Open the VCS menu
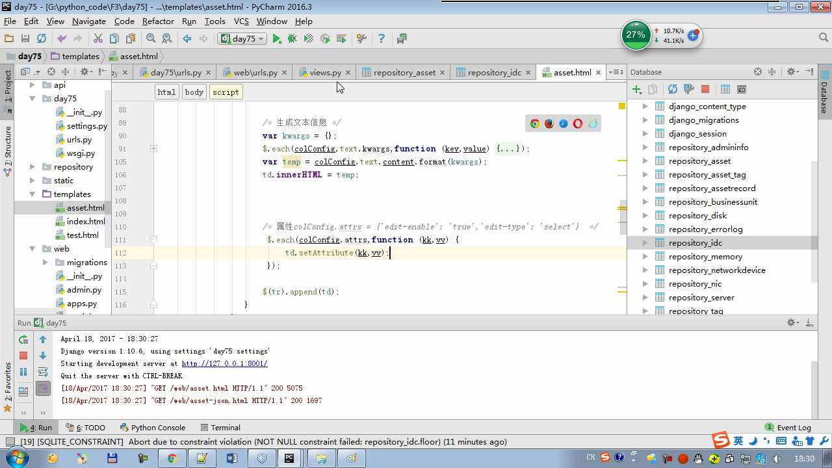This screenshot has width=832, height=468. click(x=241, y=21)
